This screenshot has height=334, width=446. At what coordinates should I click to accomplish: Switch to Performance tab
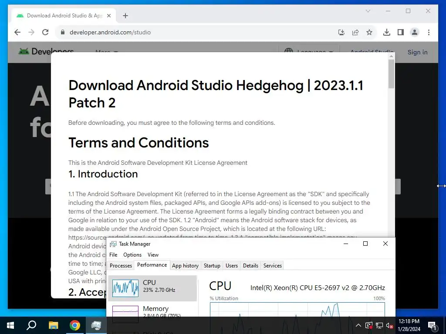tap(152, 265)
